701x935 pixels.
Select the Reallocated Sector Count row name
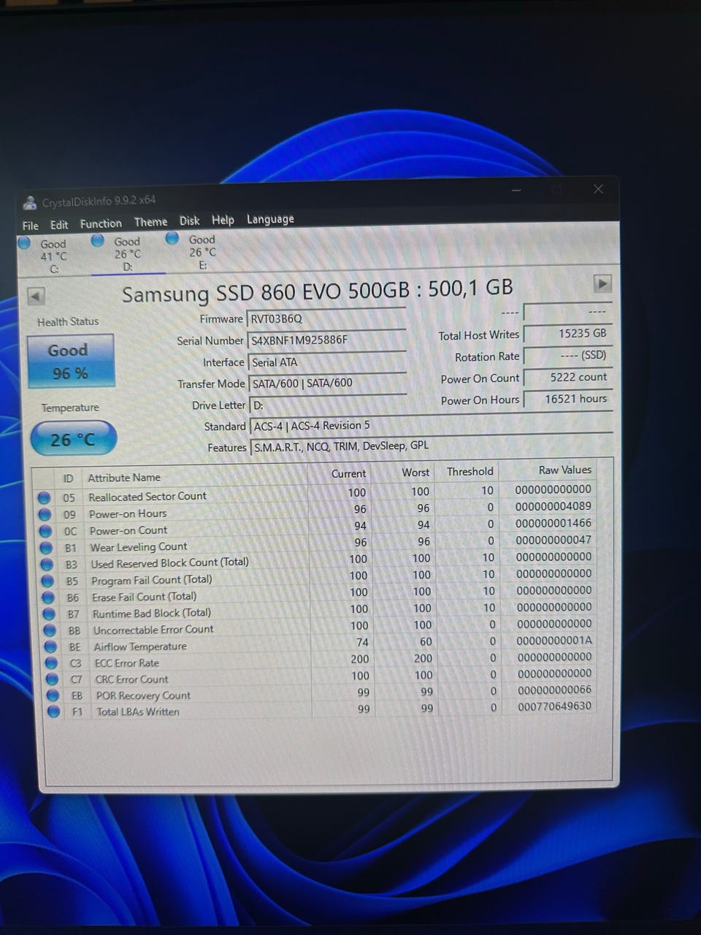tap(148, 496)
